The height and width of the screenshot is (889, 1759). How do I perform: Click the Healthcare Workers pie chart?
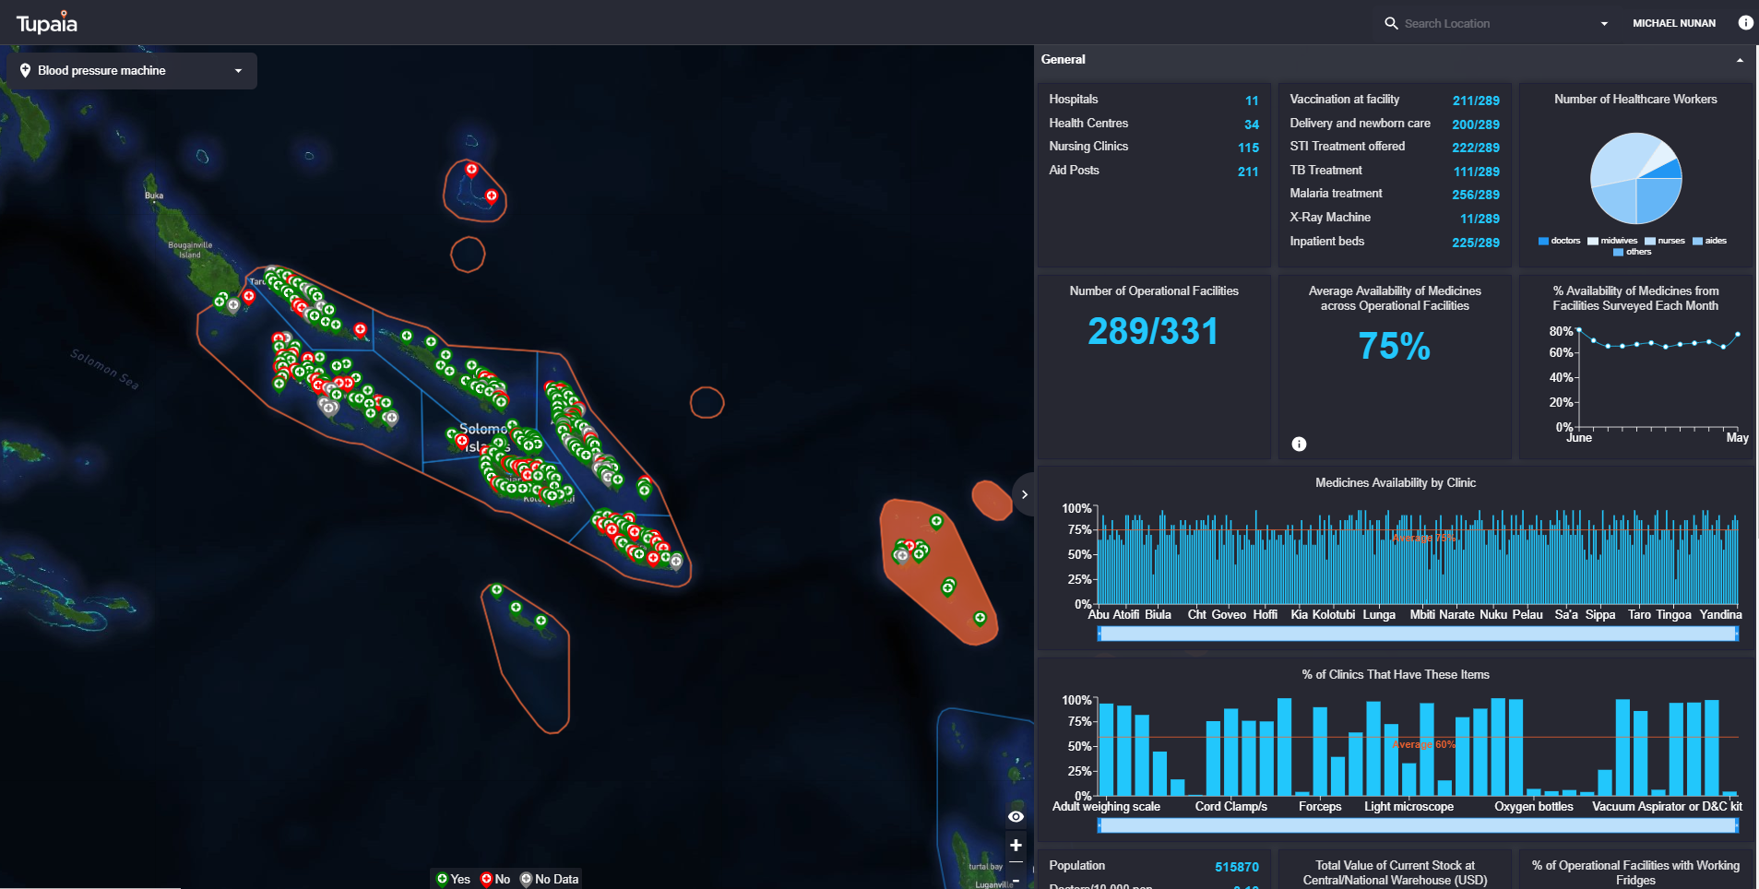tap(1635, 178)
